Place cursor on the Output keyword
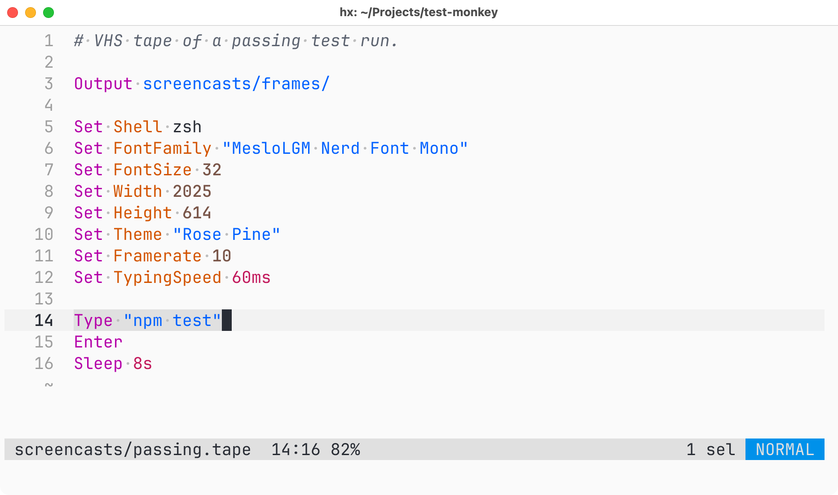 point(103,84)
